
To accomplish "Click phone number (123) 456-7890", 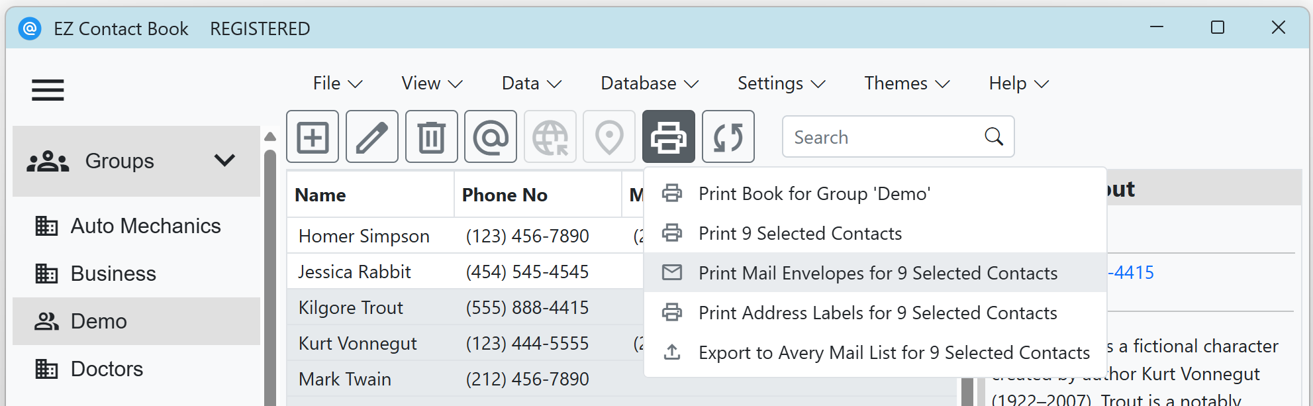I will (527, 236).
